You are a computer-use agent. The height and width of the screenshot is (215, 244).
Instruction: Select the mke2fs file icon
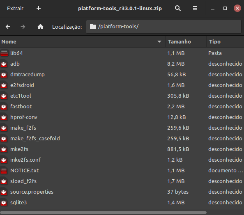coord(4,149)
